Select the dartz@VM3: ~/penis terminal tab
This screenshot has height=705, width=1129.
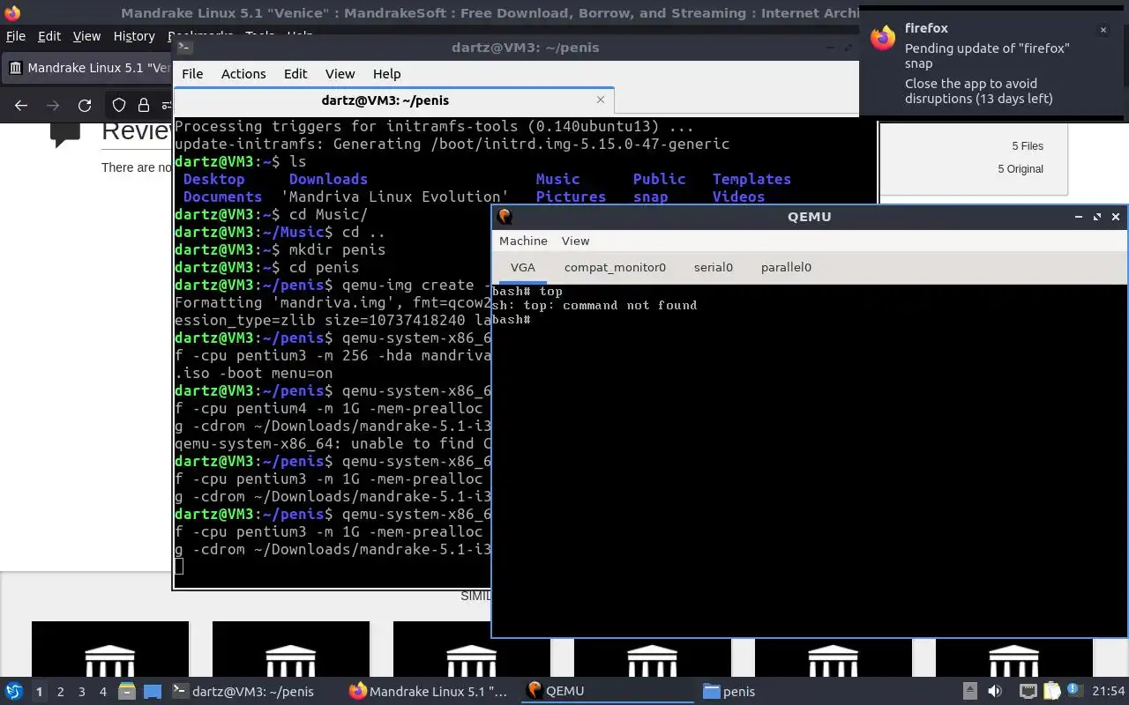(x=385, y=100)
